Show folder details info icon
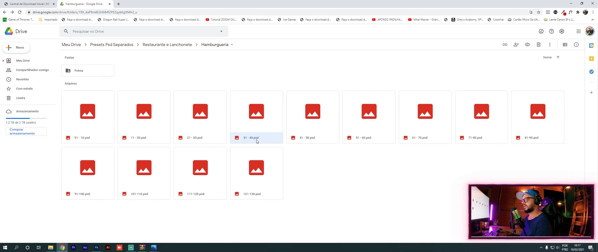Viewport: 598px width, 252px height. click(x=576, y=45)
